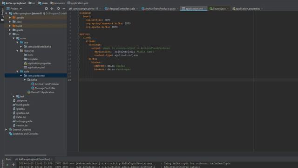Click main breadcrumb in navigation bar
The image size is (298, 168).
click(43, 3)
